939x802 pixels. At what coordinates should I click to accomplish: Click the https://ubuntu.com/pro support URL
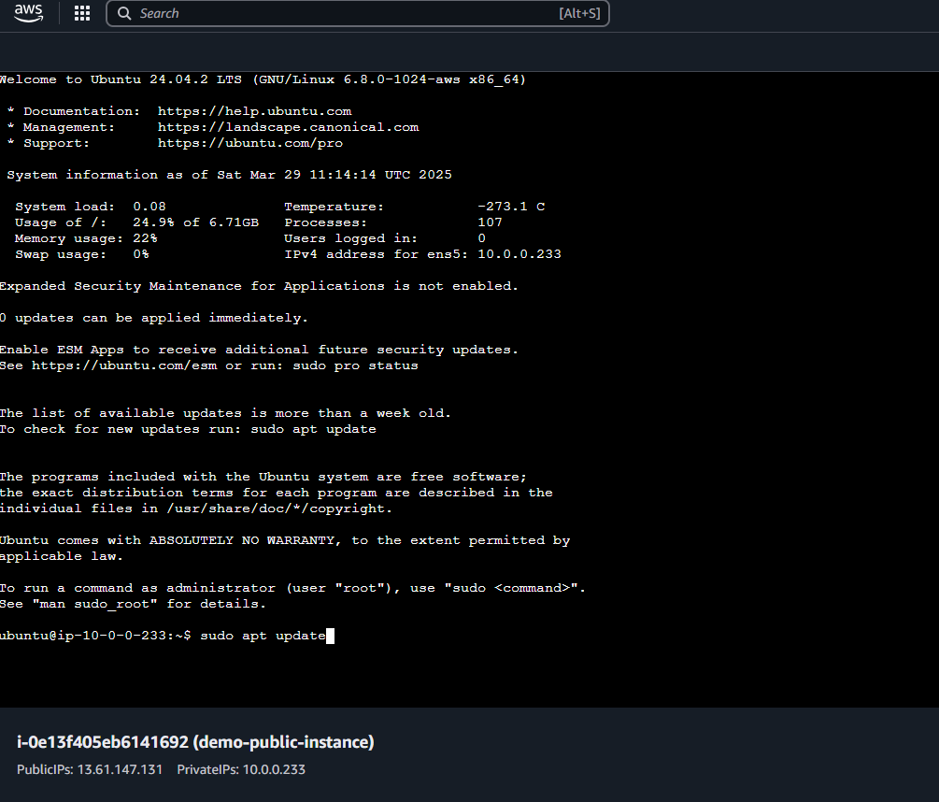(250, 143)
